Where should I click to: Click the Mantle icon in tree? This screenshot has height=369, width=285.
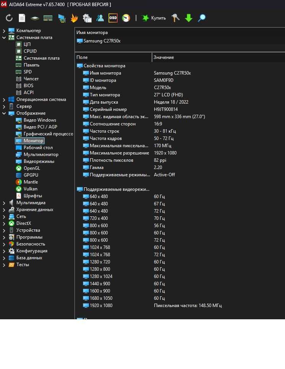pyautogui.click(x=19, y=182)
